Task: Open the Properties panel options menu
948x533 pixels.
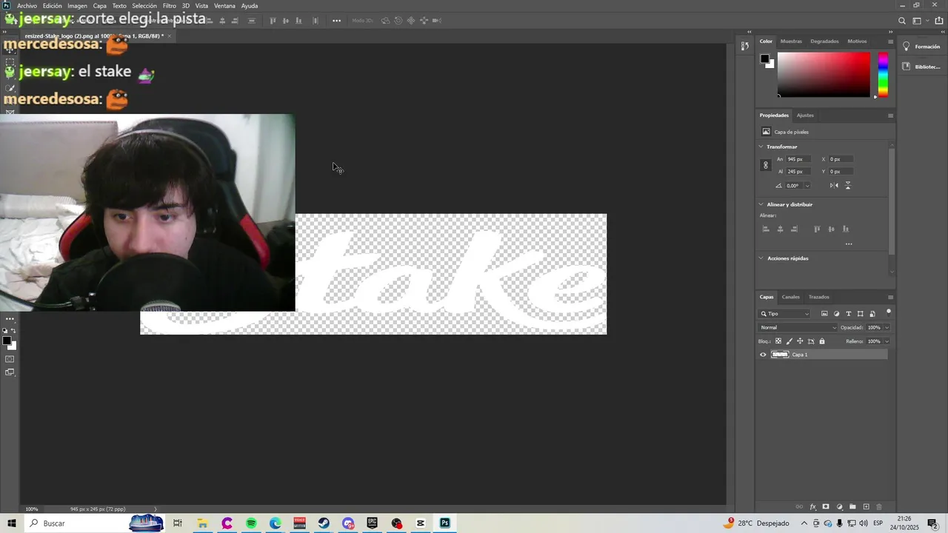Action: click(x=890, y=115)
